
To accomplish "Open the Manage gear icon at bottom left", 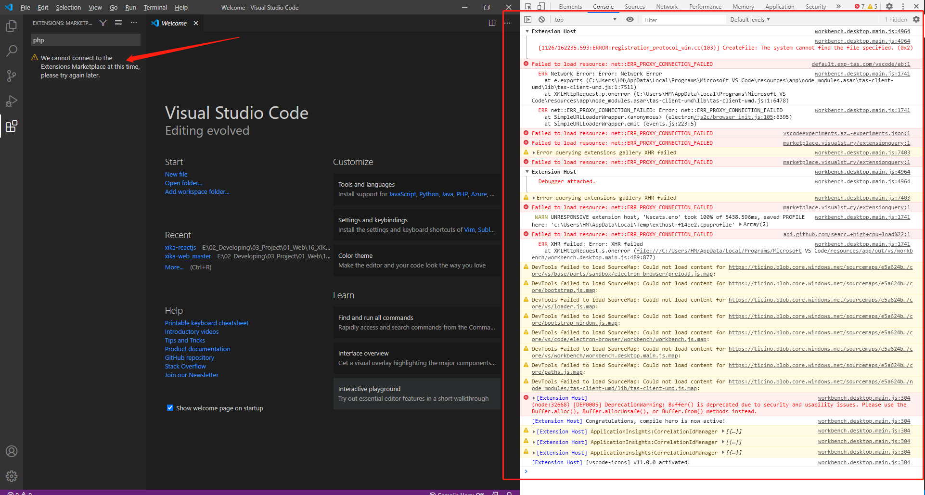I will coord(12,476).
